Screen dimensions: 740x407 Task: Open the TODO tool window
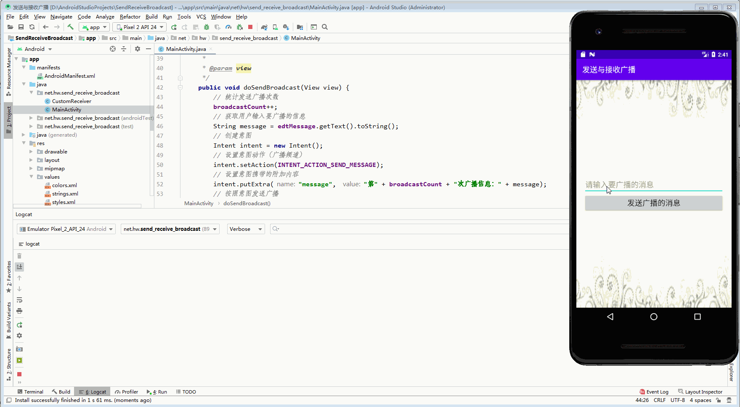[186, 391]
